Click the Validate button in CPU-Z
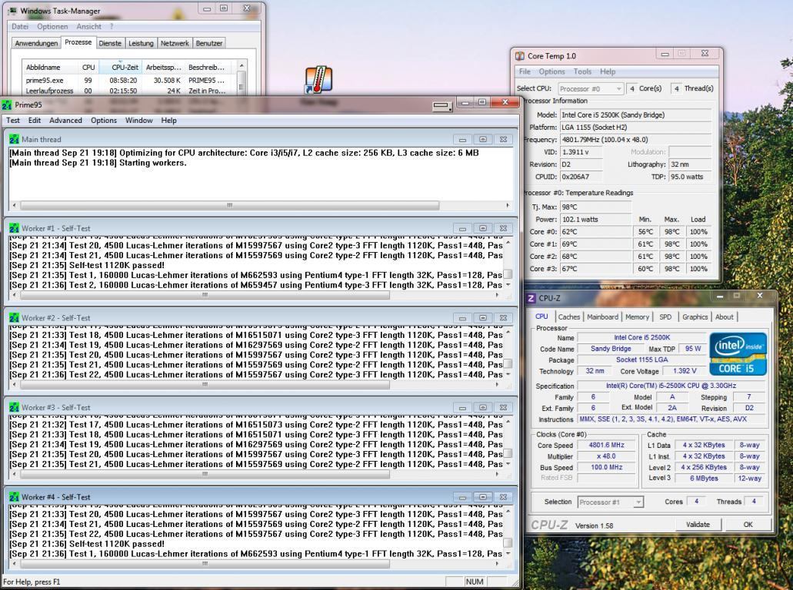This screenshot has height=590, width=793. click(698, 525)
